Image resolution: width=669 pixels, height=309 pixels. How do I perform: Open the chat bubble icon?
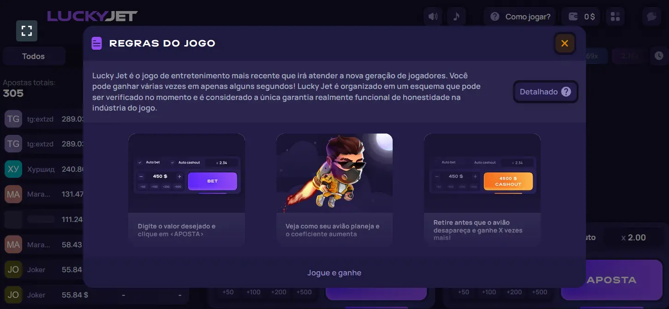651,17
